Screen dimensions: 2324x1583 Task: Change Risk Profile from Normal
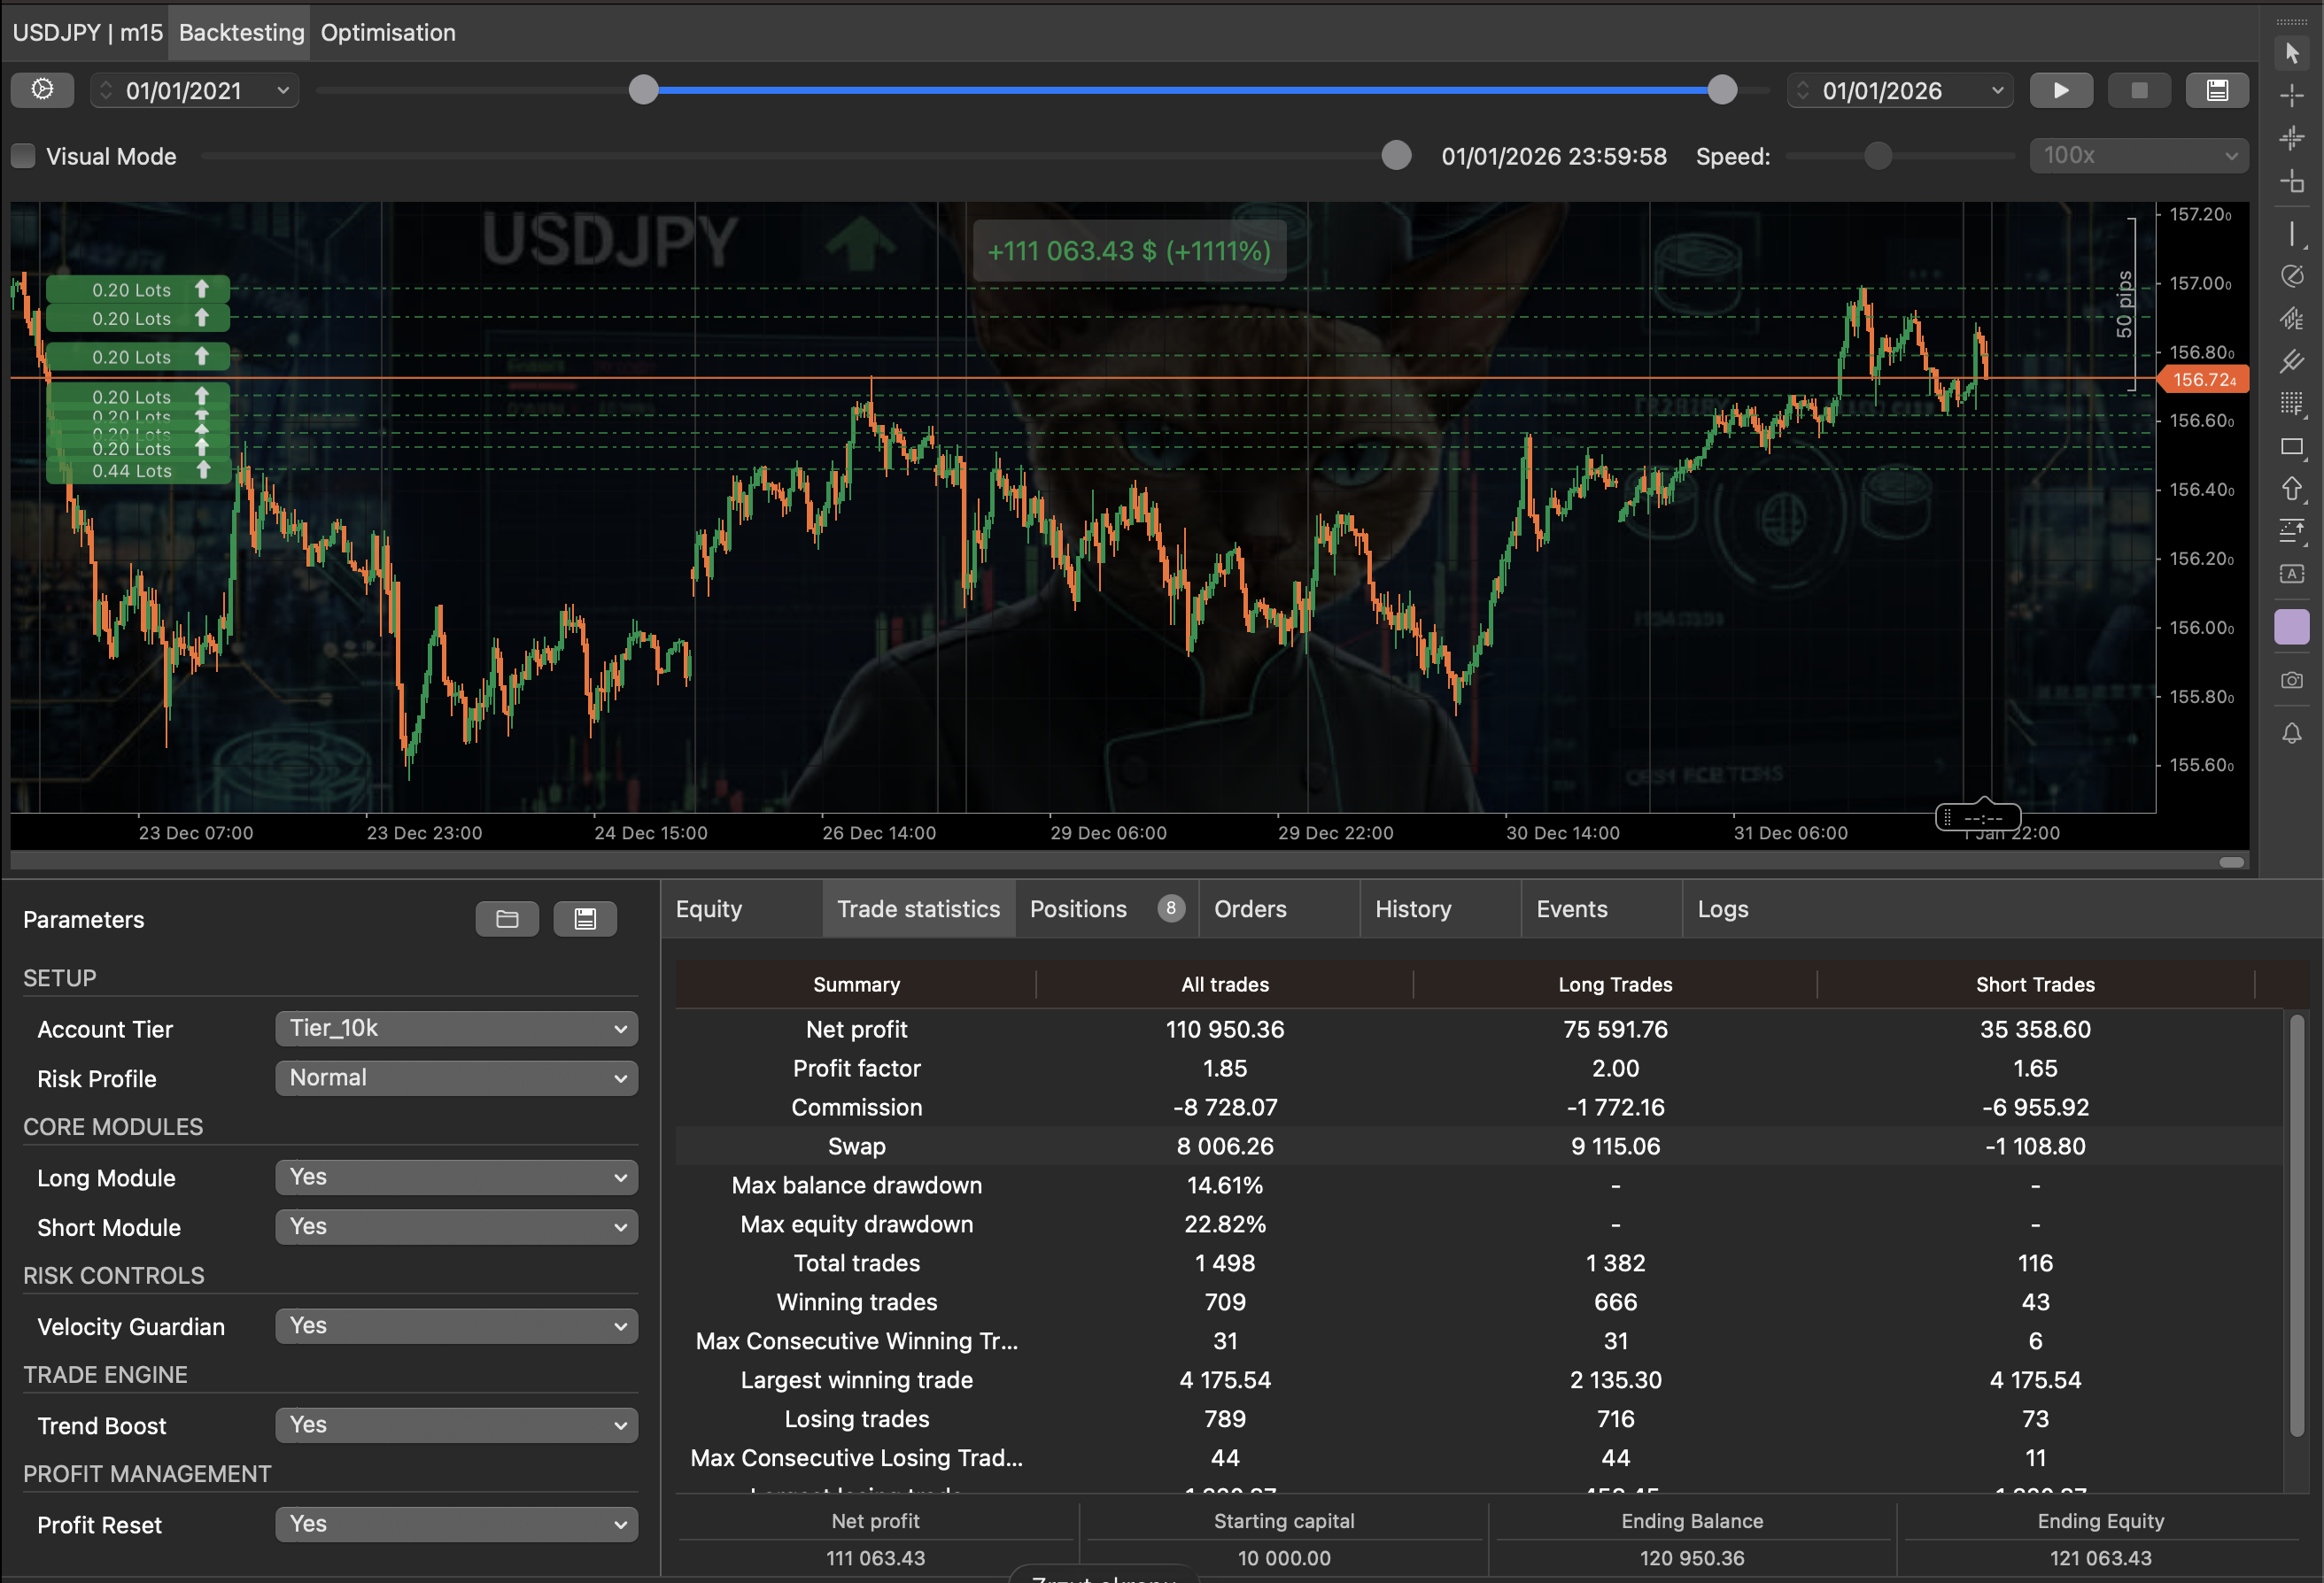click(x=456, y=1077)
